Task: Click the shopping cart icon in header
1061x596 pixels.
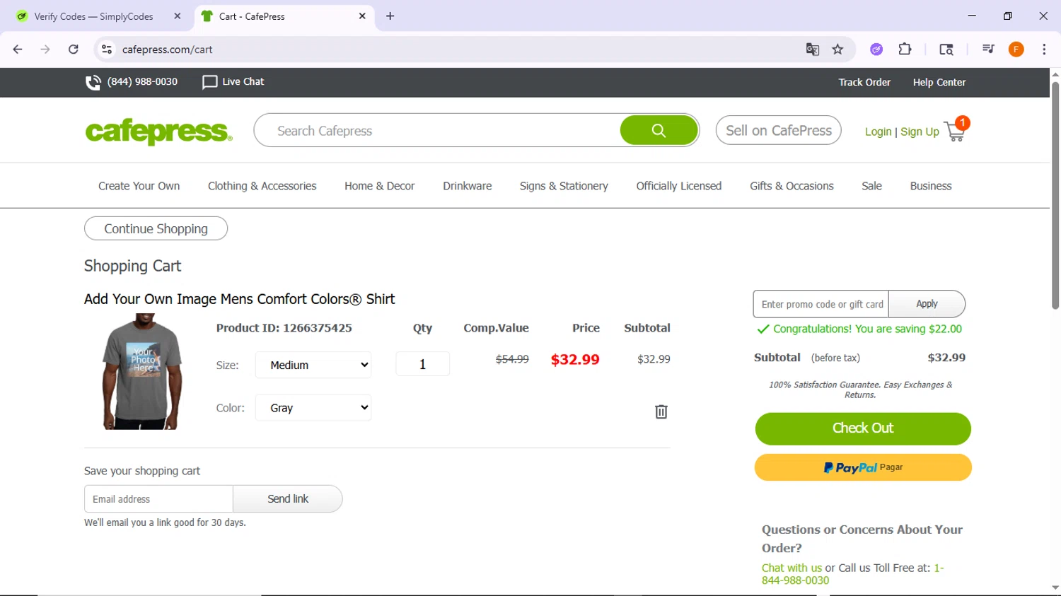Action: click(x=954, y=132)
